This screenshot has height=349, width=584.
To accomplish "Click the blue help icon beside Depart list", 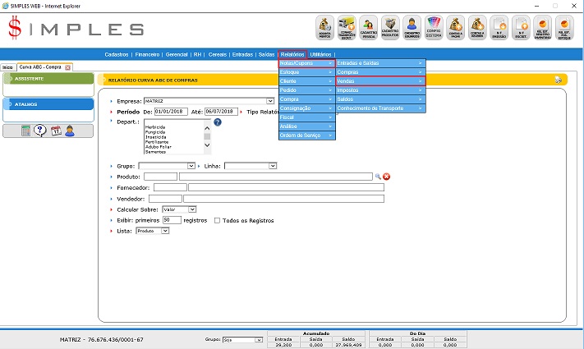I will click(x=218, y=122).
